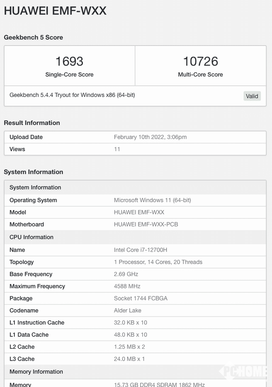Click the L2 Cache label
Viewport: 272px width, 387px height.
(x=22, y=347)
